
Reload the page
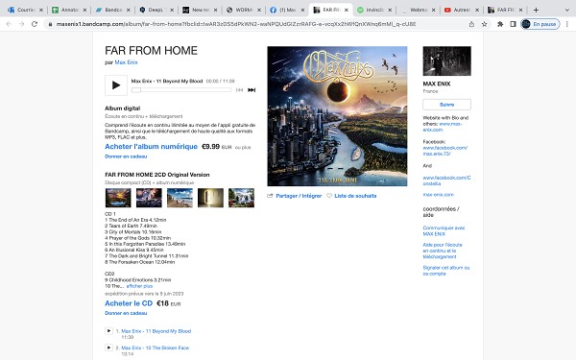point(35,24)
